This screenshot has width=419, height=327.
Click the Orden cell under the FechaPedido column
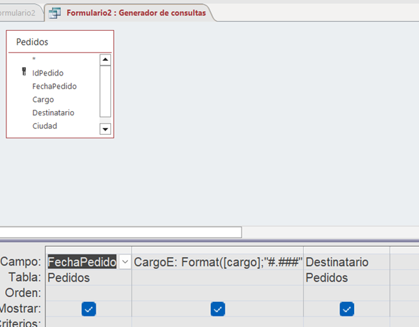pos(89,293)
